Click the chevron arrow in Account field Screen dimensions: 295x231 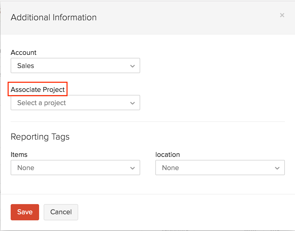tap(132, 66)
